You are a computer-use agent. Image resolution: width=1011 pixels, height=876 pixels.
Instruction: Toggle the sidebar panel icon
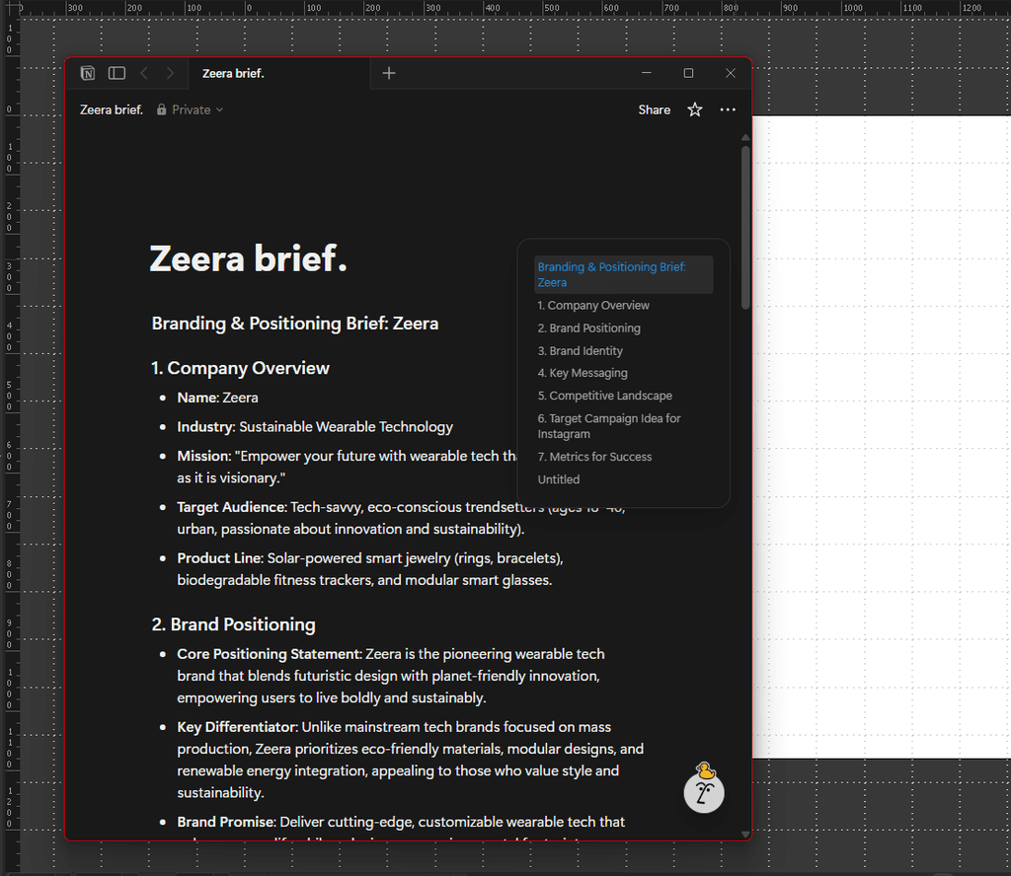pyautogui.click(x=117, y=73)
